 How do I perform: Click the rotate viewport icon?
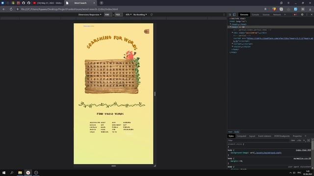pyautogui.click(x=152, y=15)
